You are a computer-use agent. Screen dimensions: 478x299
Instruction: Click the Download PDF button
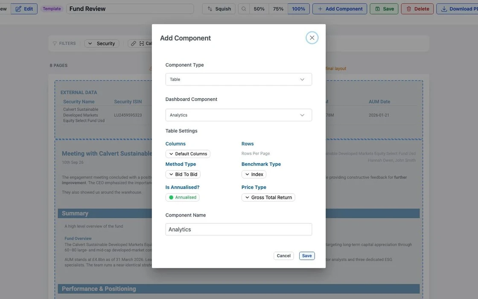click(457, 9)
